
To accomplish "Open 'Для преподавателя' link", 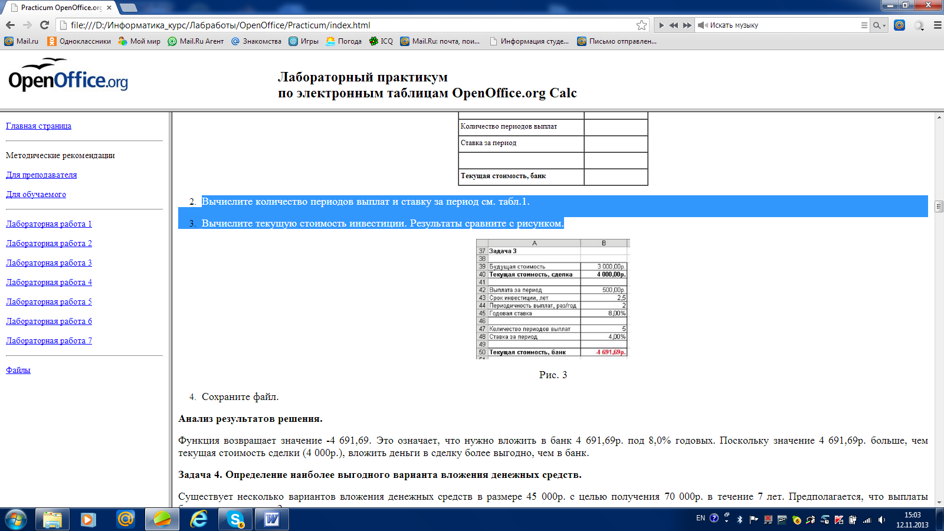I will [41, 175].
